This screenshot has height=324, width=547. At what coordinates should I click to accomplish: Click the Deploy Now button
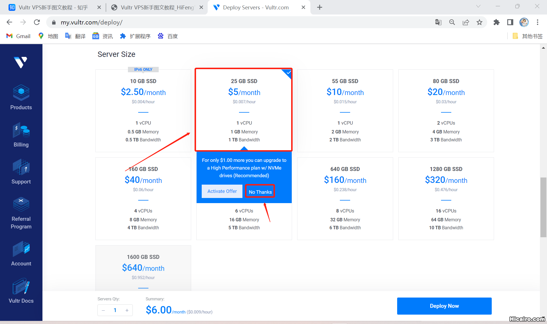[x=444, y=306]
